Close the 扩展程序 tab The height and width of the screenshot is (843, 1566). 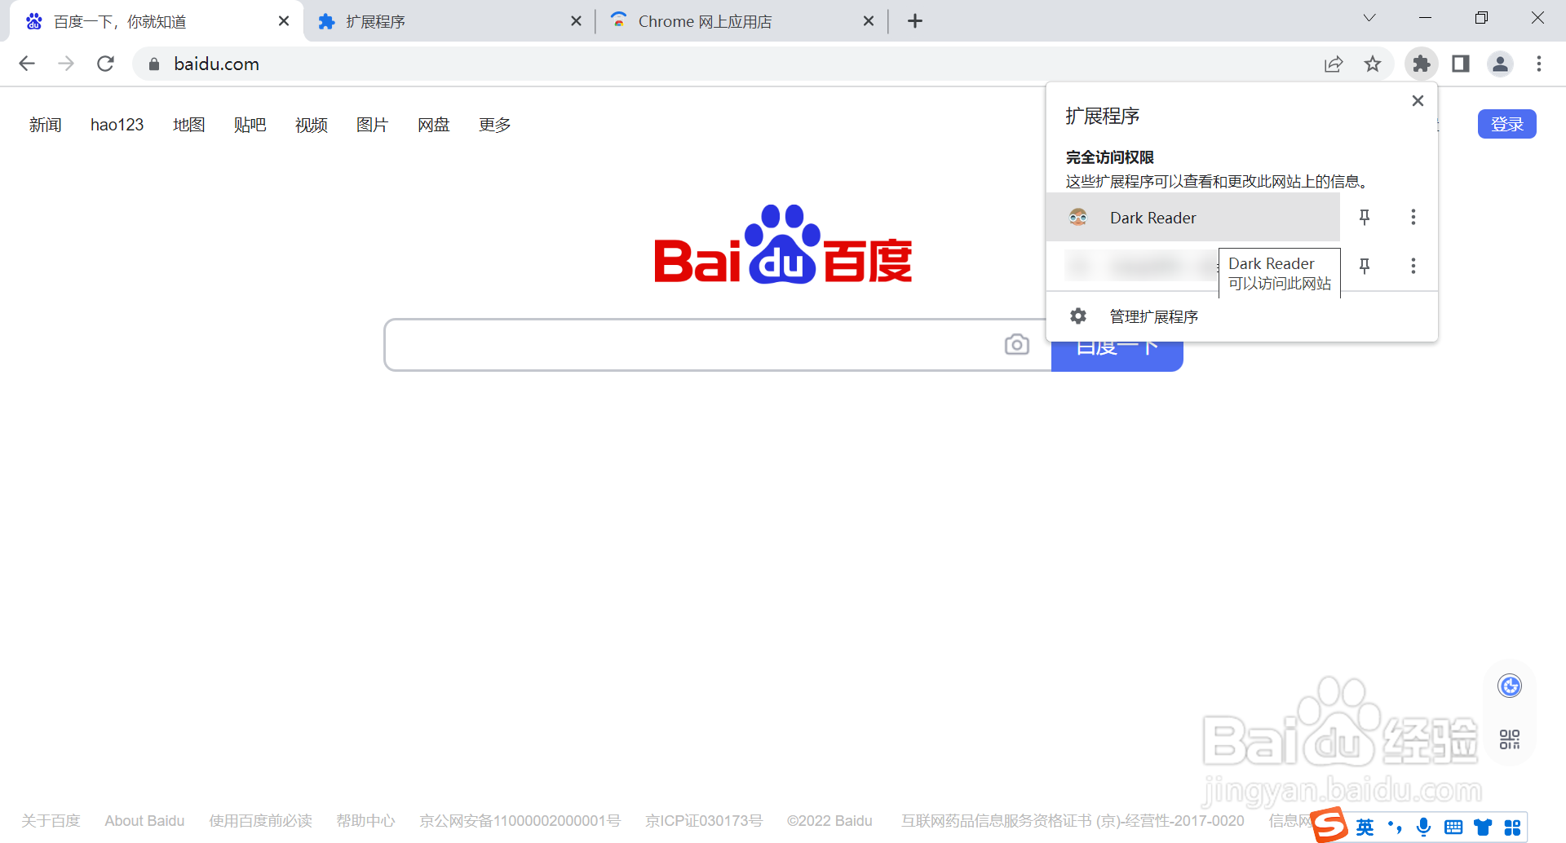click(576, 21)
